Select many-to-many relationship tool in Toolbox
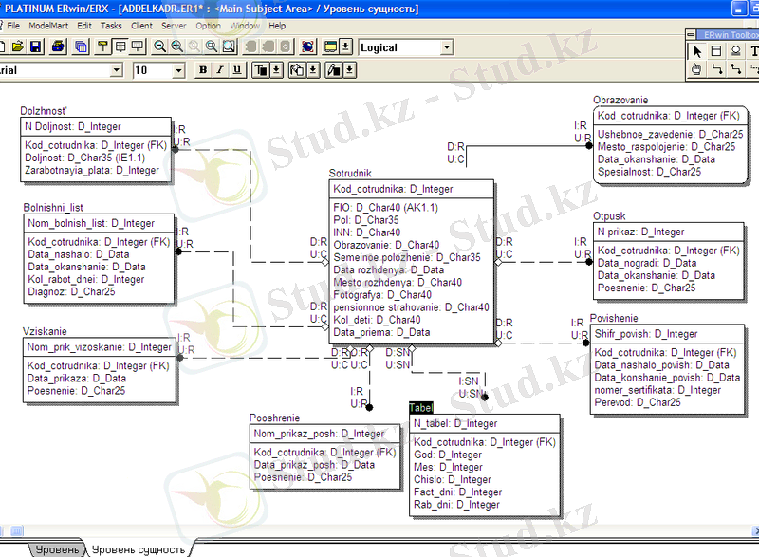 pyautogui.click(x=736, y=69)
